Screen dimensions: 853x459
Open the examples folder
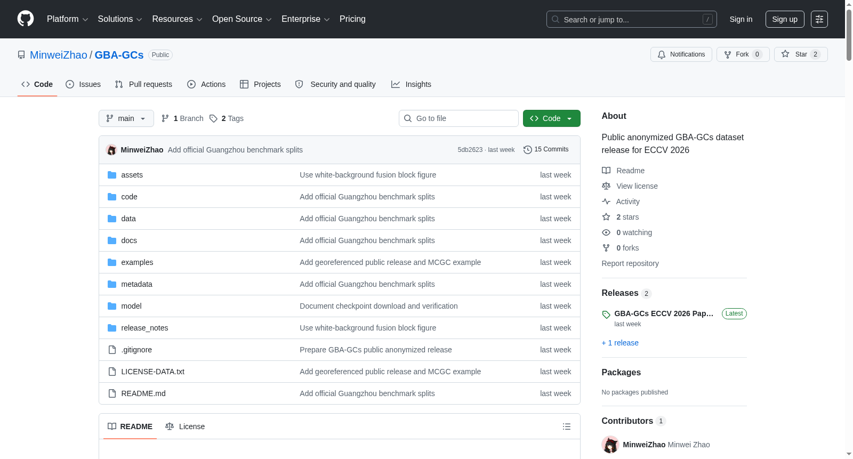(137, 262)
